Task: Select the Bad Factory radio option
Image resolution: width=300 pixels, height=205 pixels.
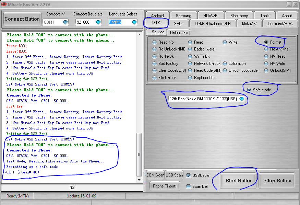Action: click(154, 64)
